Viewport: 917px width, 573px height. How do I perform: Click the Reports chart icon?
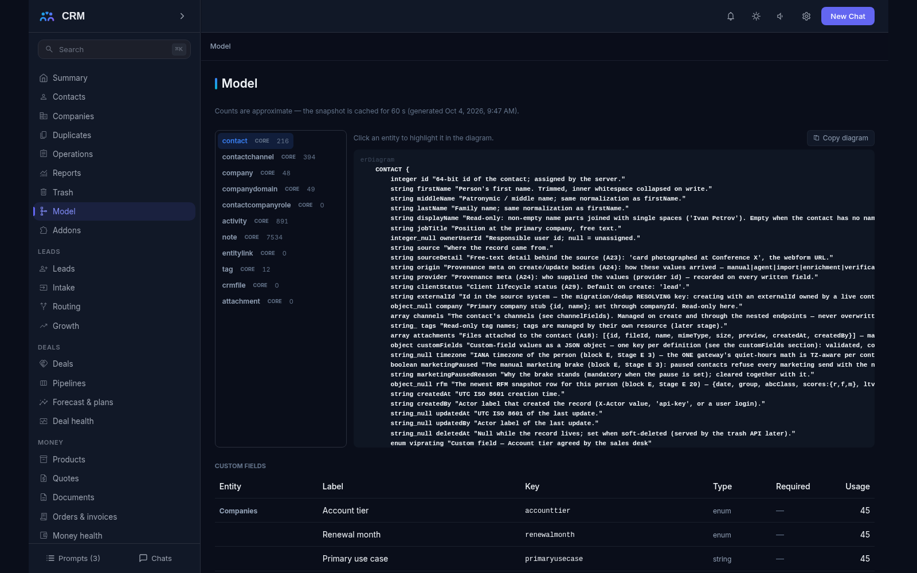coord(44,173)
